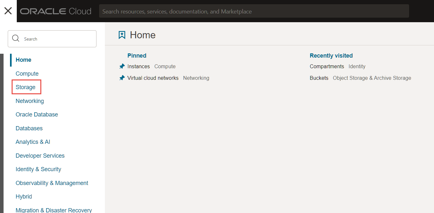Click the Oracle Cloud logo
The width and height of the screenshot is (434, 213).
pos(56,11)
